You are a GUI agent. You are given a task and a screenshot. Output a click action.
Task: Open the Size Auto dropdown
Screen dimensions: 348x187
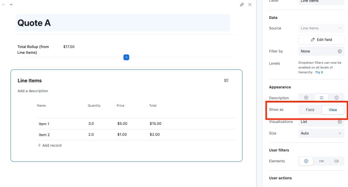[x=321, y=133]
